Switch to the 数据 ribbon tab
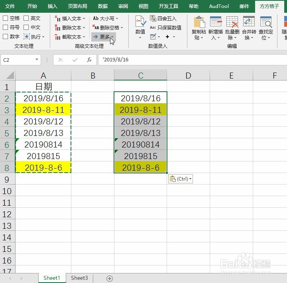287x283 pixels. coord(103,6)
